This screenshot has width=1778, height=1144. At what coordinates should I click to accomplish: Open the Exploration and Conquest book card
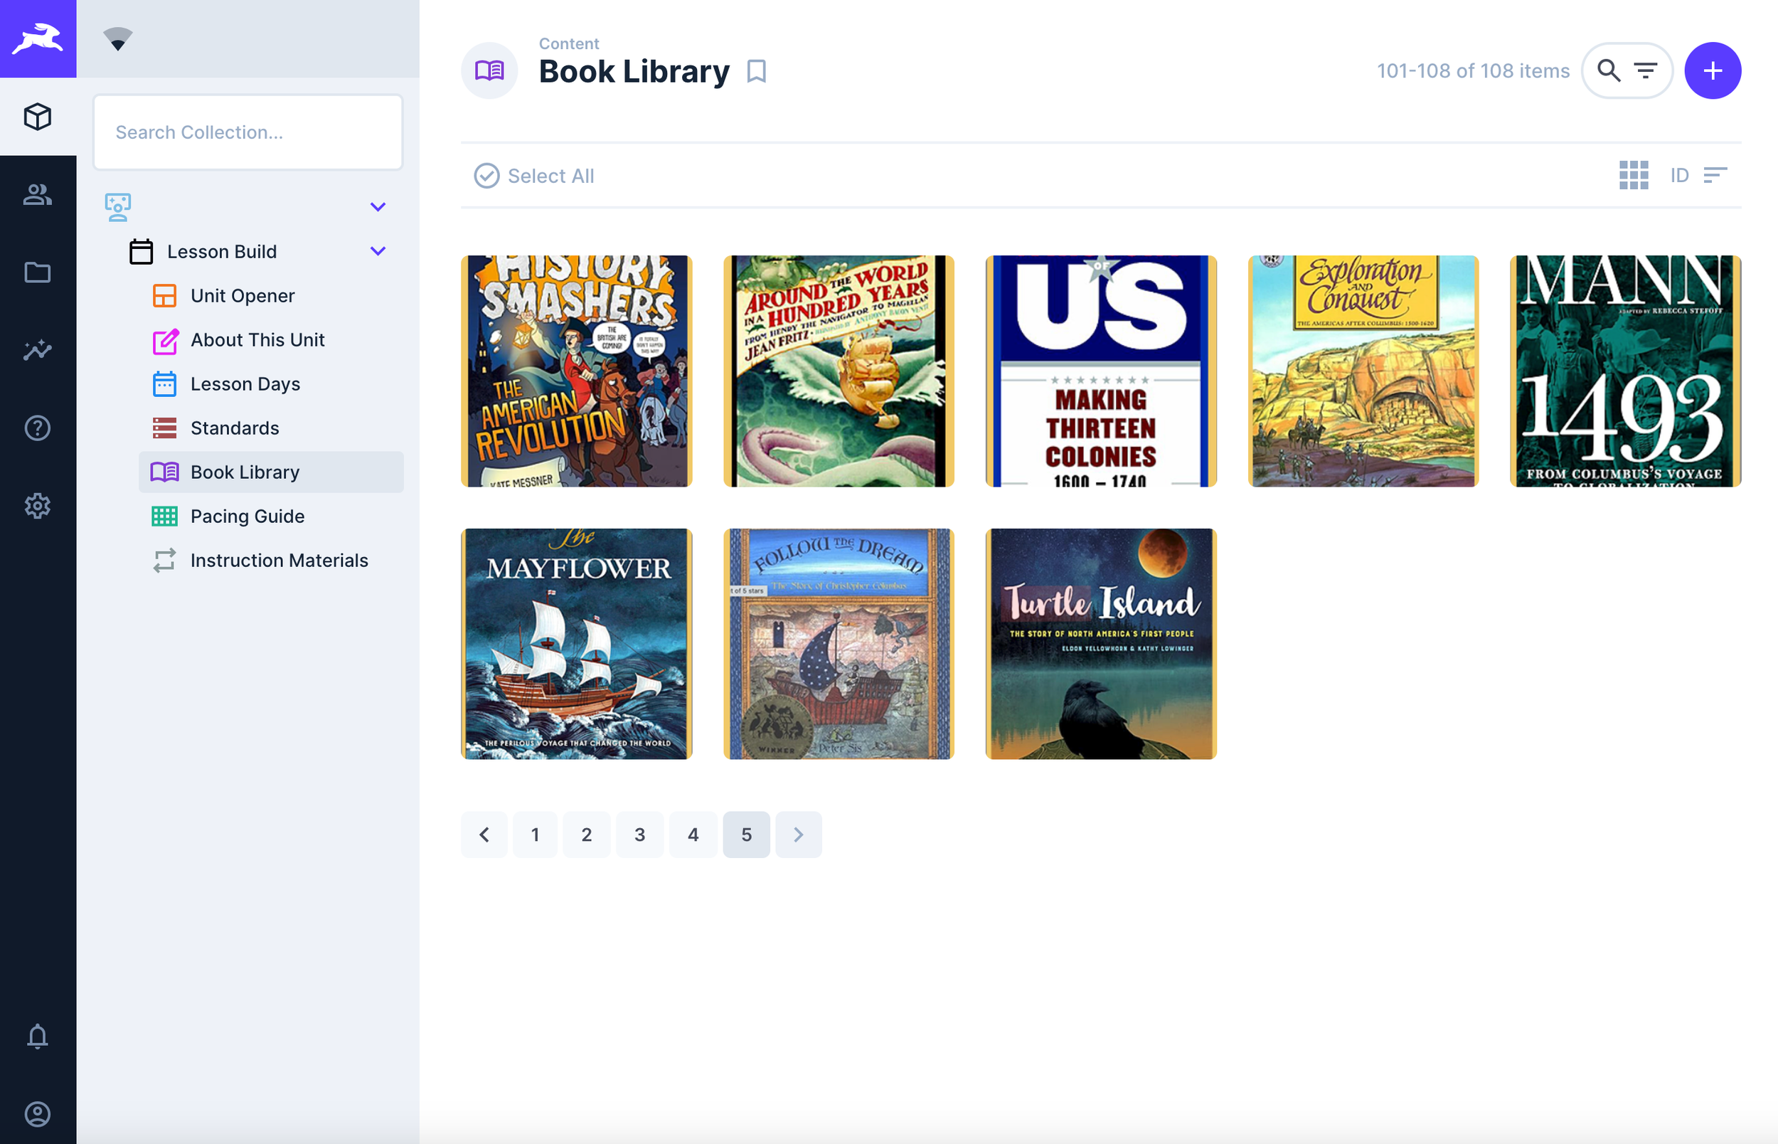click(x=1363, y=371)
